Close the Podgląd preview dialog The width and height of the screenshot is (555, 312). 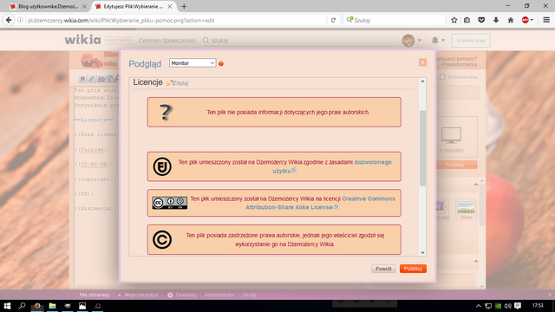422,62
